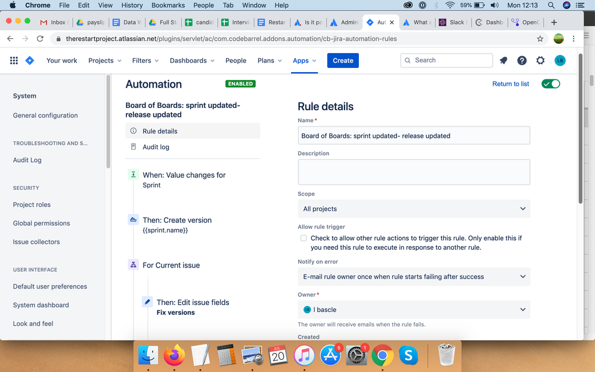Open People in the Jira navigation
This screenshot has height=372, width=595.
click(235, 60)
